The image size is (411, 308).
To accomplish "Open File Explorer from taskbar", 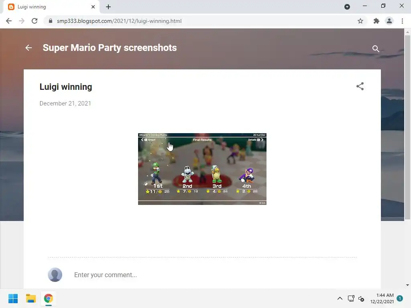I will coord(31,298).
